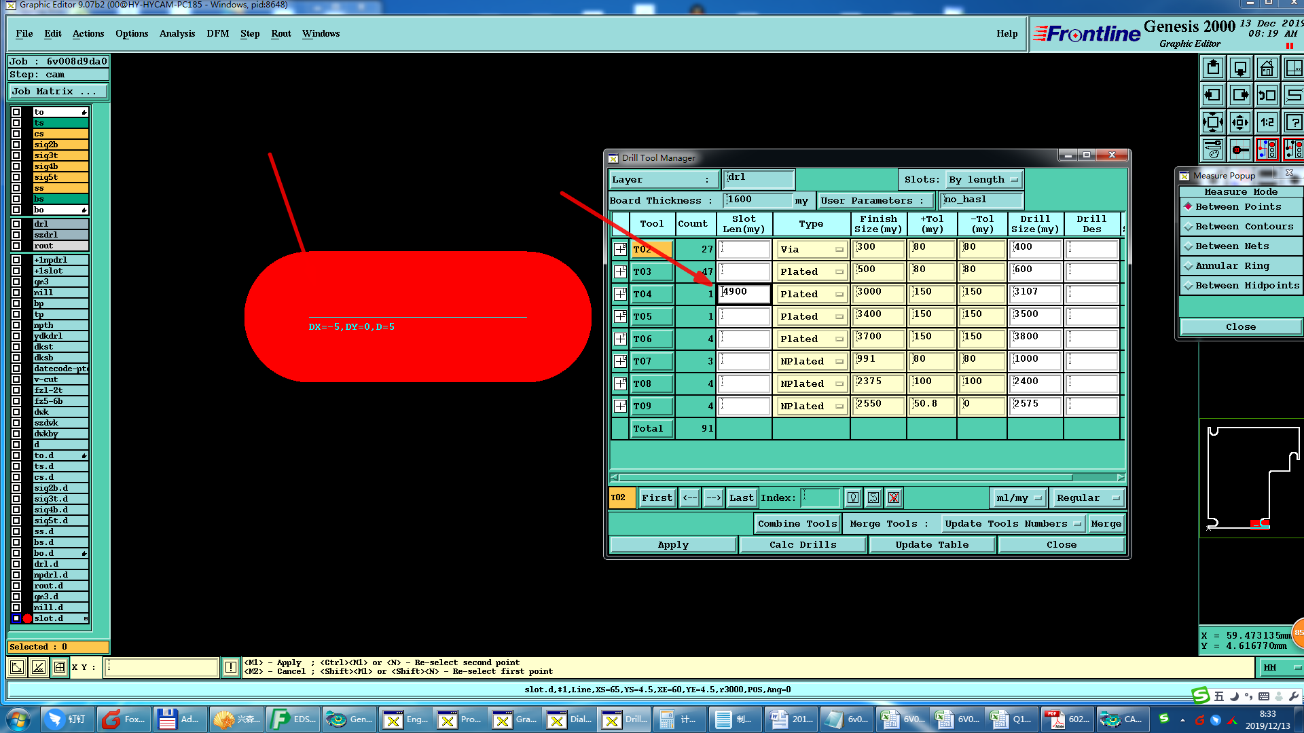Click the Combine Tools button
Image resolution: width=1304 pixels, height=733 pixels.
pos(797,524)
